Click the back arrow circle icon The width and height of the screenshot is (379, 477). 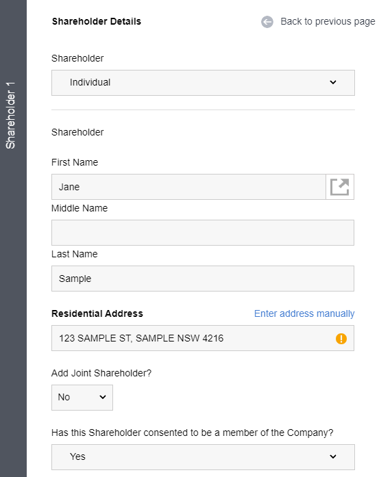tap(267, 22)
